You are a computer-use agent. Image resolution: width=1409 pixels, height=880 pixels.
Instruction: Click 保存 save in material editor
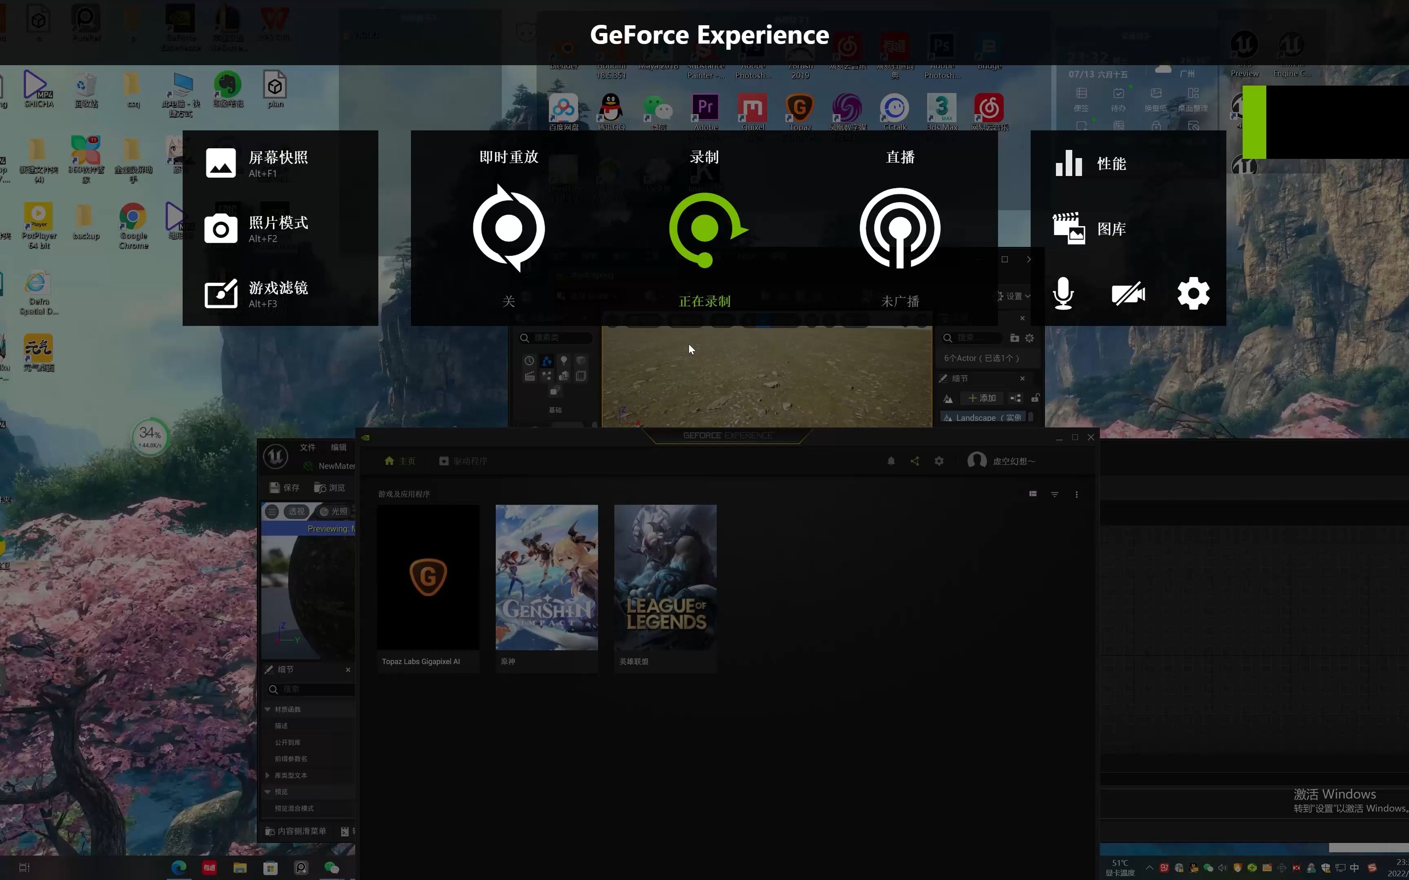coord(285,488)
